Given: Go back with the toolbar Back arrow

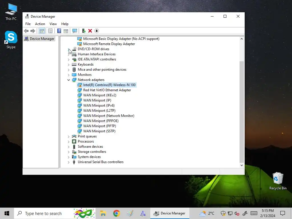Looking at the screenshot, I should (26, 31).
